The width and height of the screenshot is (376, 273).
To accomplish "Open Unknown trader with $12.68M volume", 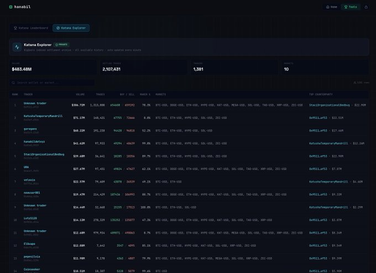I will [35, 231].
